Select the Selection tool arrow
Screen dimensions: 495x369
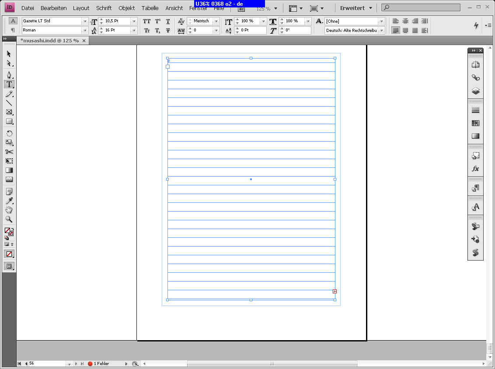click(x=9, y=54)
